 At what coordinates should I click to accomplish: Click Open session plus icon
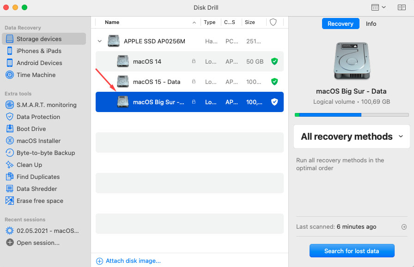pos(10,242)
